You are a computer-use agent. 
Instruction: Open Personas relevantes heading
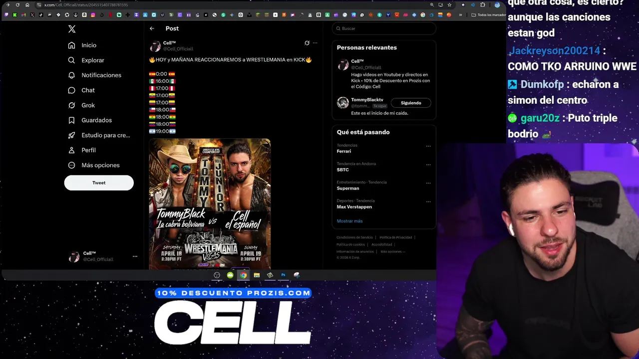click(x=367, y=48)
